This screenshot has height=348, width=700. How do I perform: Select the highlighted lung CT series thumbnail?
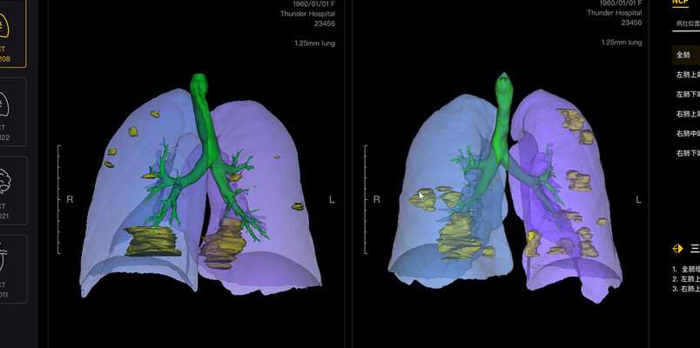[x=12, y=35]
